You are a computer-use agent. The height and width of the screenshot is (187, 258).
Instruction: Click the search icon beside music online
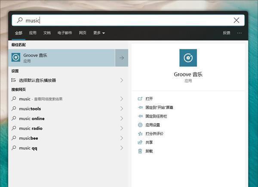click(14, 118)
